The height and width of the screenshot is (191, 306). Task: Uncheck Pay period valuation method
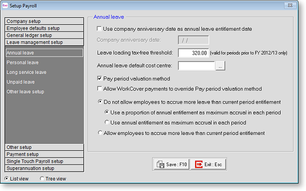(100, 78)
